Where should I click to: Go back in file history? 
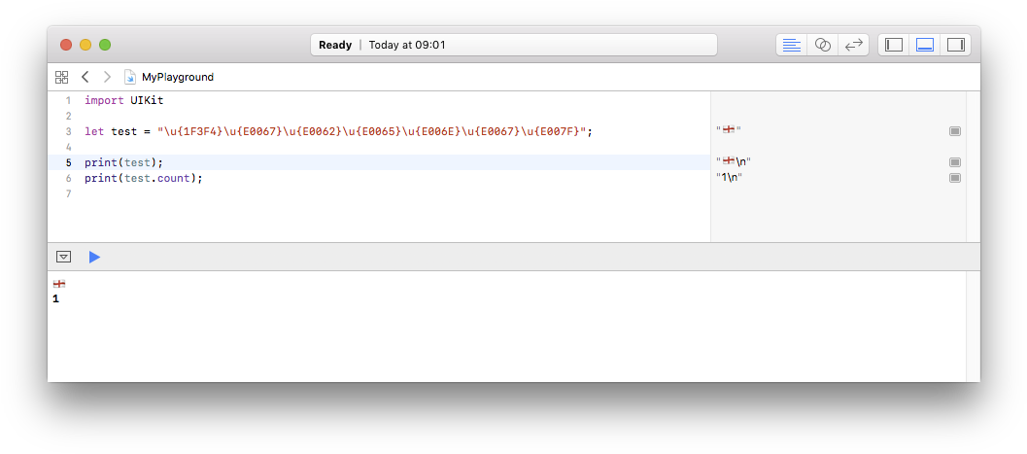[x=86, y=78]
